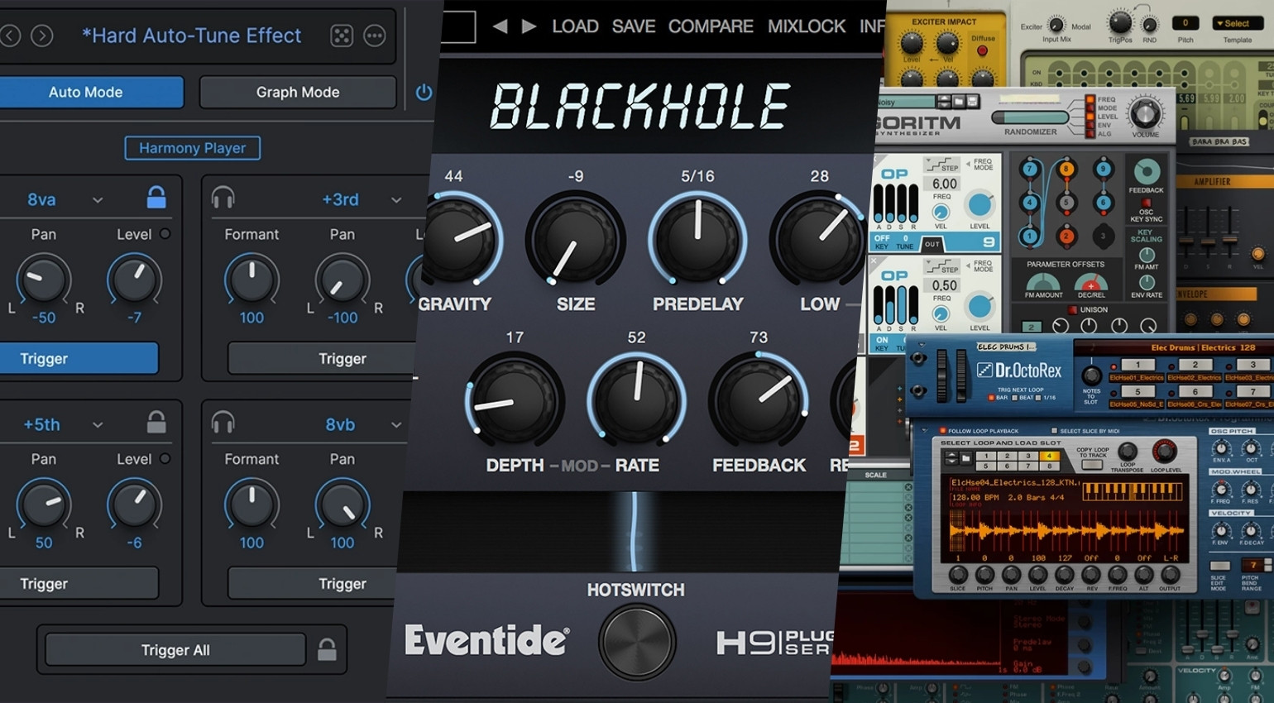The height and width of the screenshot is (703, 1274).
Task: Click the headphone icon on the 8vb voice
Action: [223, 424]
